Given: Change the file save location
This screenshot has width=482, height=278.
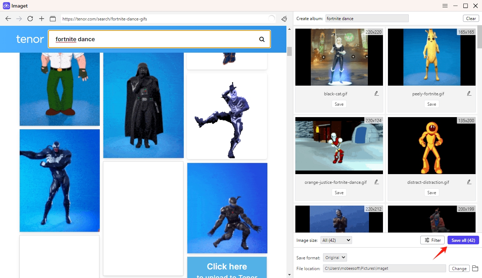Looking at the screenshot, I should [459, 268].
